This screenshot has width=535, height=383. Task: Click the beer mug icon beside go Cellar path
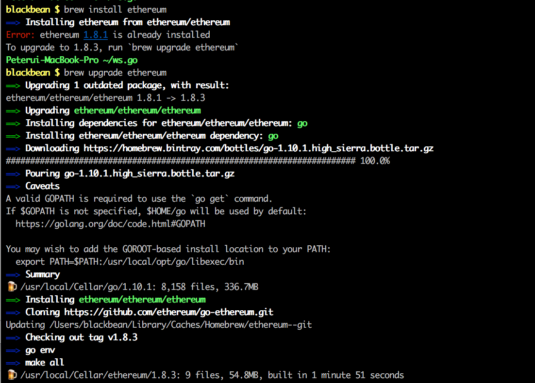pyautogui.click(x=12, y=287)
